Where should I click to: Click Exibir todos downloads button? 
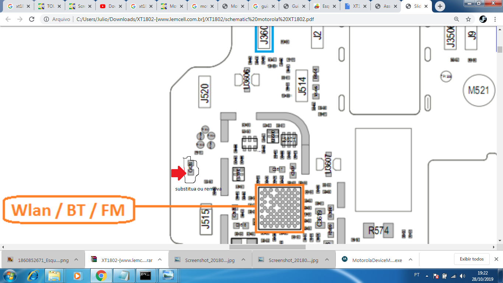[472, 259]
